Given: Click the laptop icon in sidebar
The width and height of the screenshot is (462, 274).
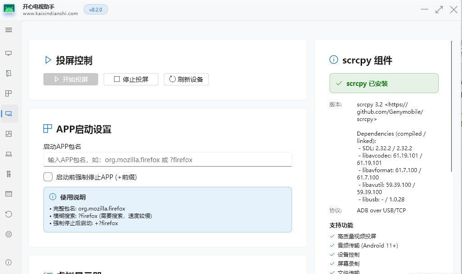Looking at the screenshot, I should (9, 154).
